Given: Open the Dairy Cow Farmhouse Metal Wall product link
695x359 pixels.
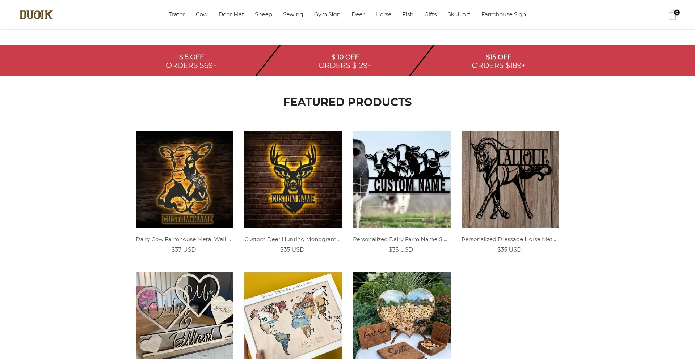Looking at the screenshot, I should (x=183, y=239).
